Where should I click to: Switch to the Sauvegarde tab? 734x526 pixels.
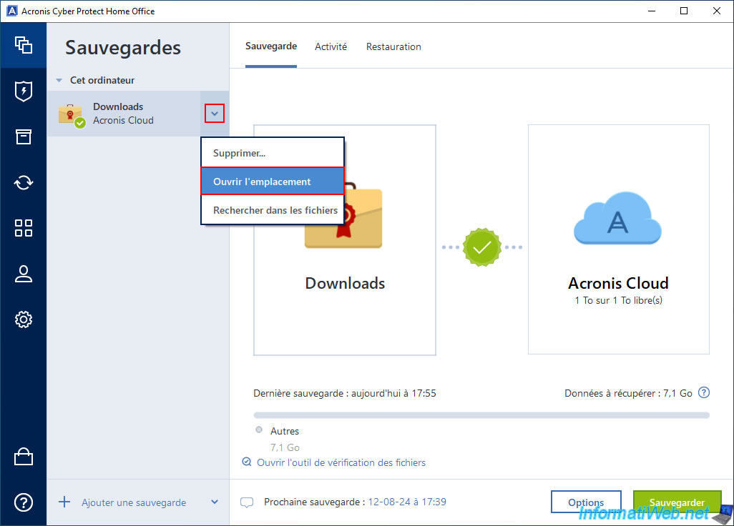pyautogui.click(x=271, y=46)
